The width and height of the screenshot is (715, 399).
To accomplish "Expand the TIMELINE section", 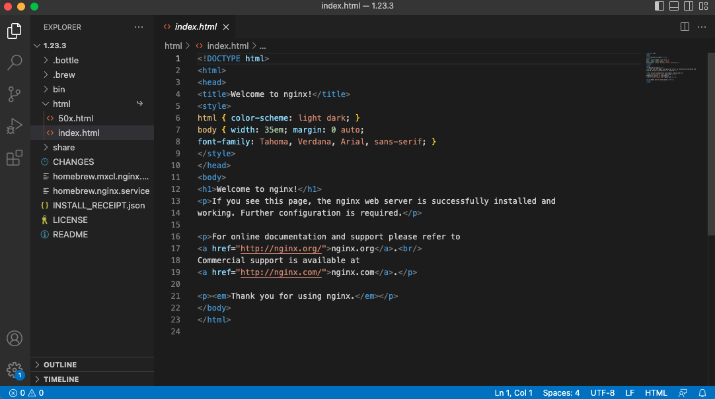I will 92,379.
